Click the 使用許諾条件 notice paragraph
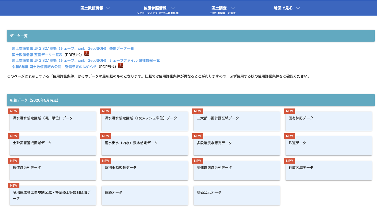This screenshot has height=219, width=377. click(159, 76)
